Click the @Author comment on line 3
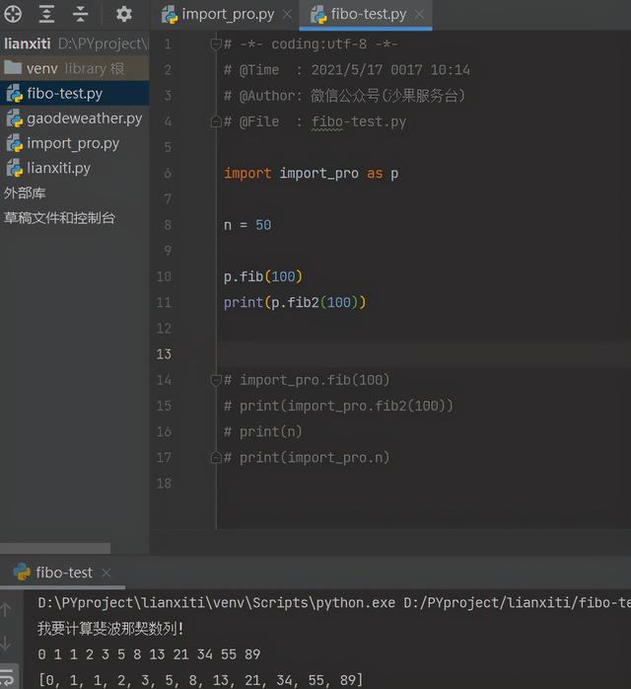Viewport: 631px width, 689px height. coord(344,96)
